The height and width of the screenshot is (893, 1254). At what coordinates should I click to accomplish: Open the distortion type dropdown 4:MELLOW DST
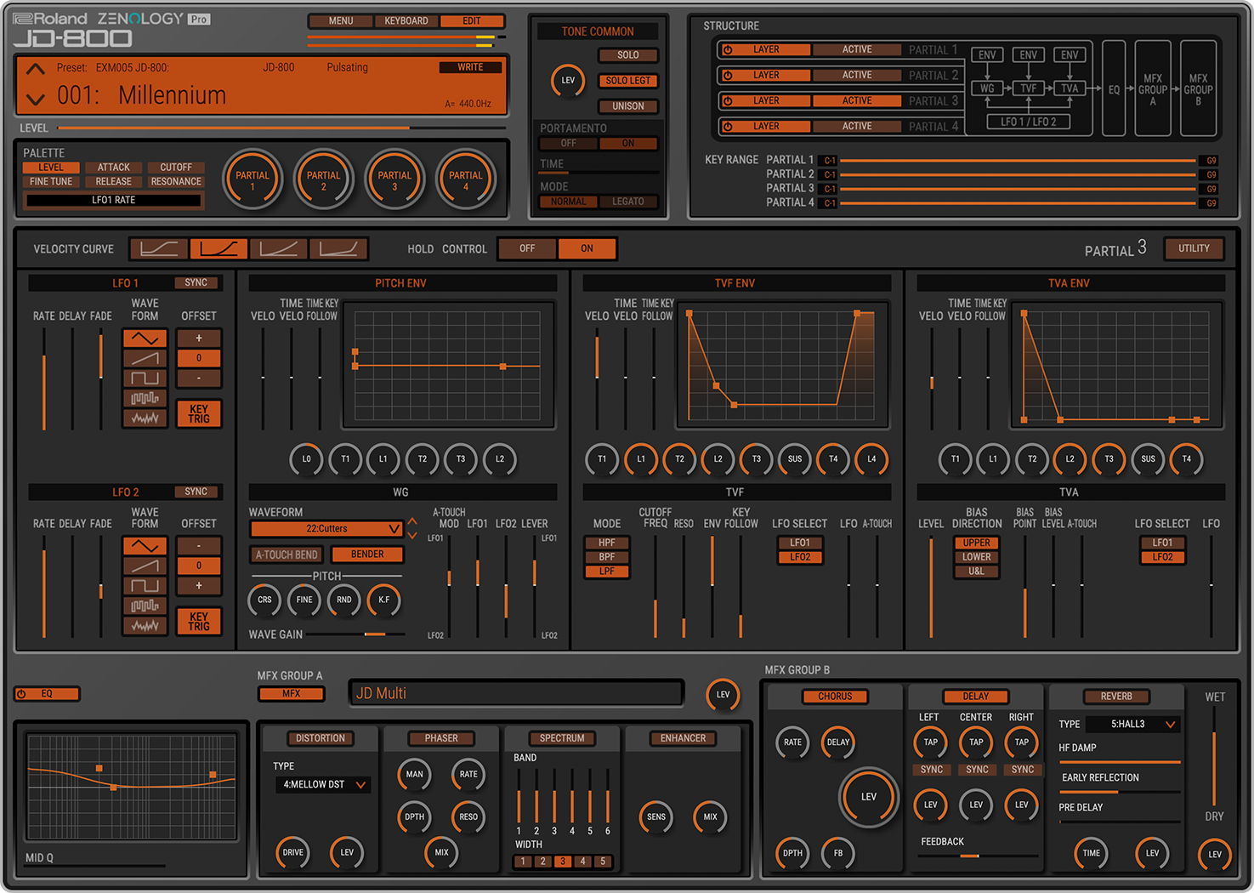[x=322, y=784]
